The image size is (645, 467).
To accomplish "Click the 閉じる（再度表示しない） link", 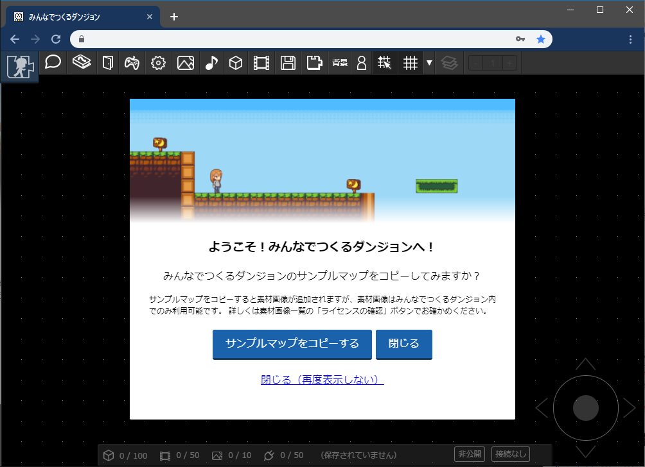I will tap(322, 378).
